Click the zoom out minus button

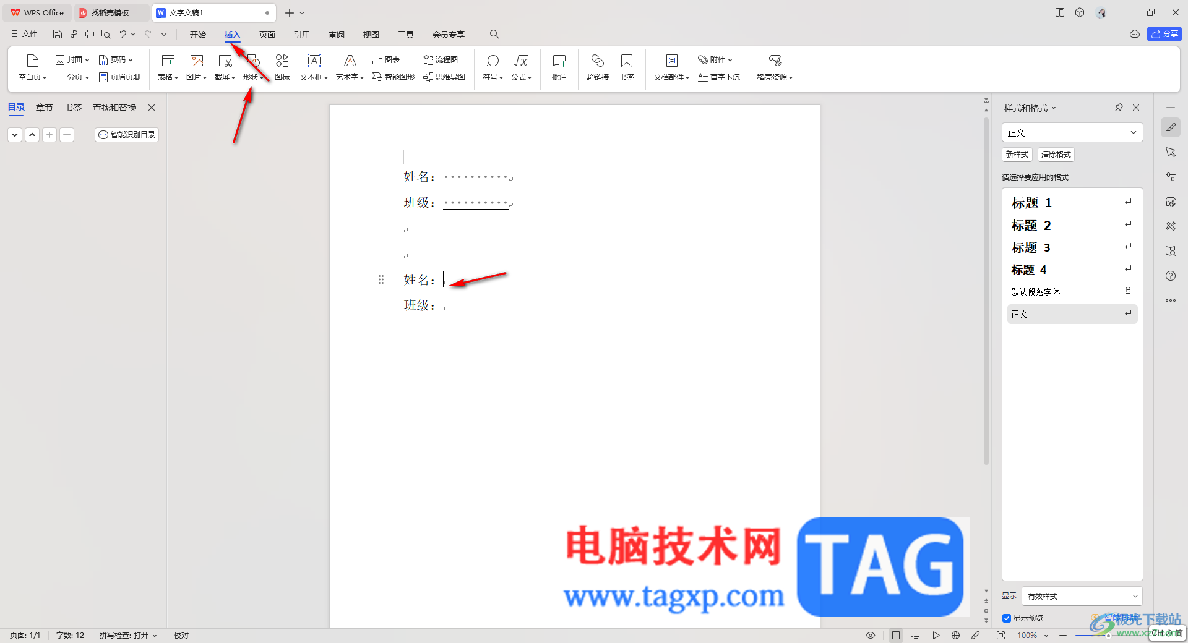(1063, 636)
